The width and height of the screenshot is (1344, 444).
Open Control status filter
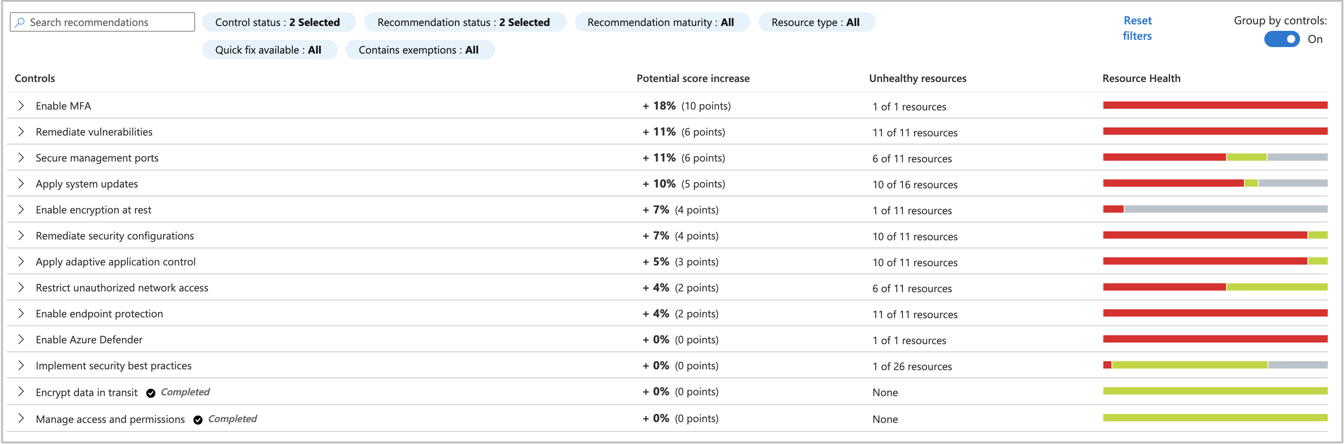click(x=278, y=22)
